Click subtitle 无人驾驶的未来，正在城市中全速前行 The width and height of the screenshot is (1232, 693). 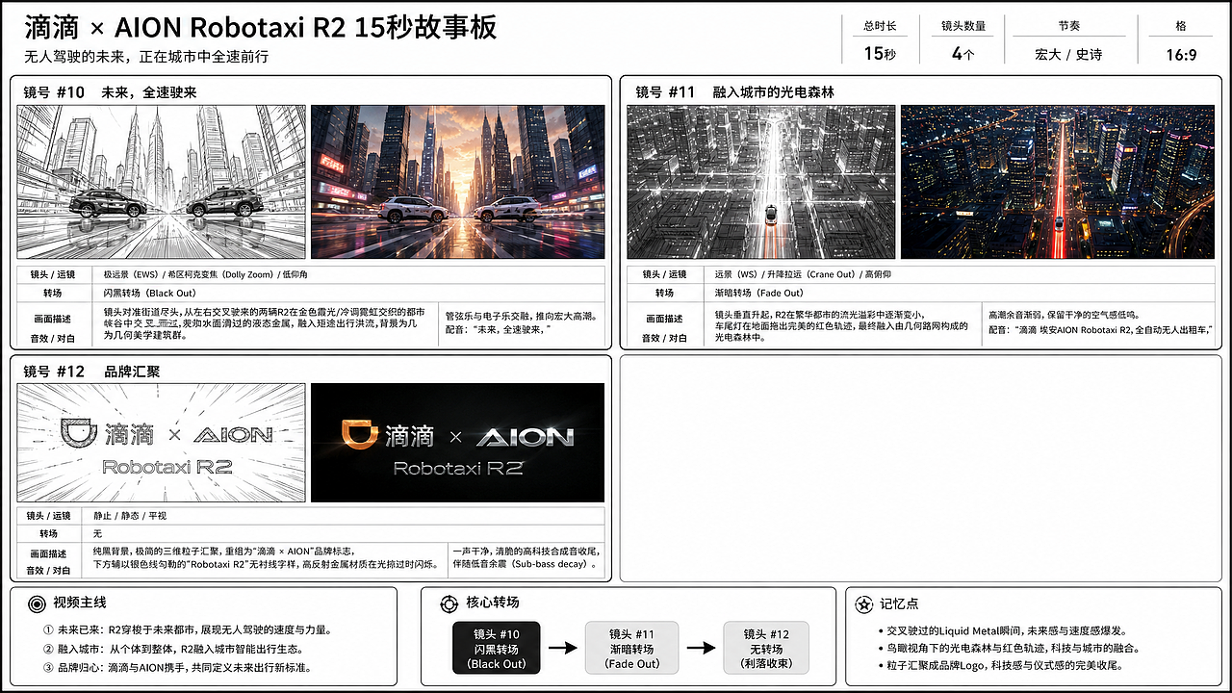[x=146, y=57]
